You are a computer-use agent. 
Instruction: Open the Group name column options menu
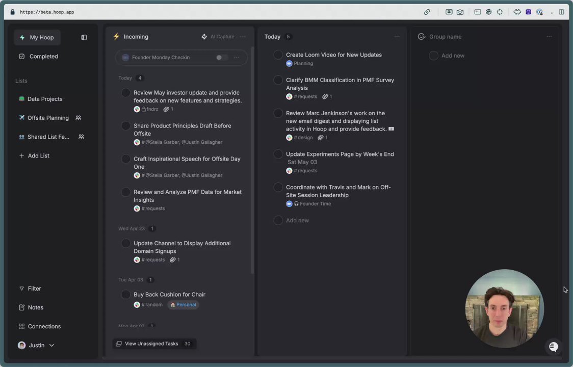[x=549, y=37]
